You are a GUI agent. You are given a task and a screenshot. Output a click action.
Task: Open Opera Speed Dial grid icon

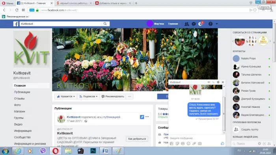coord(23,10)
